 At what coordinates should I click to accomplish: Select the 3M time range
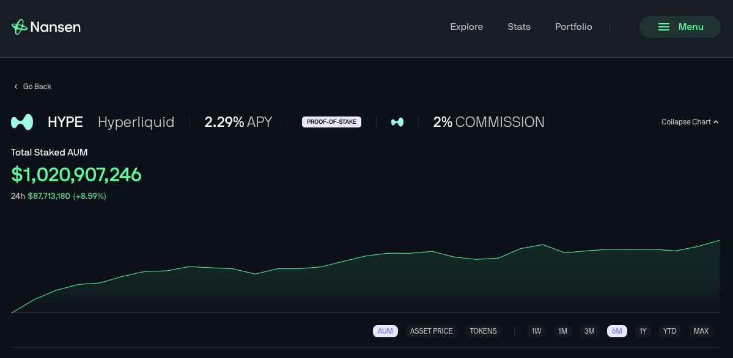pos(589,331)
